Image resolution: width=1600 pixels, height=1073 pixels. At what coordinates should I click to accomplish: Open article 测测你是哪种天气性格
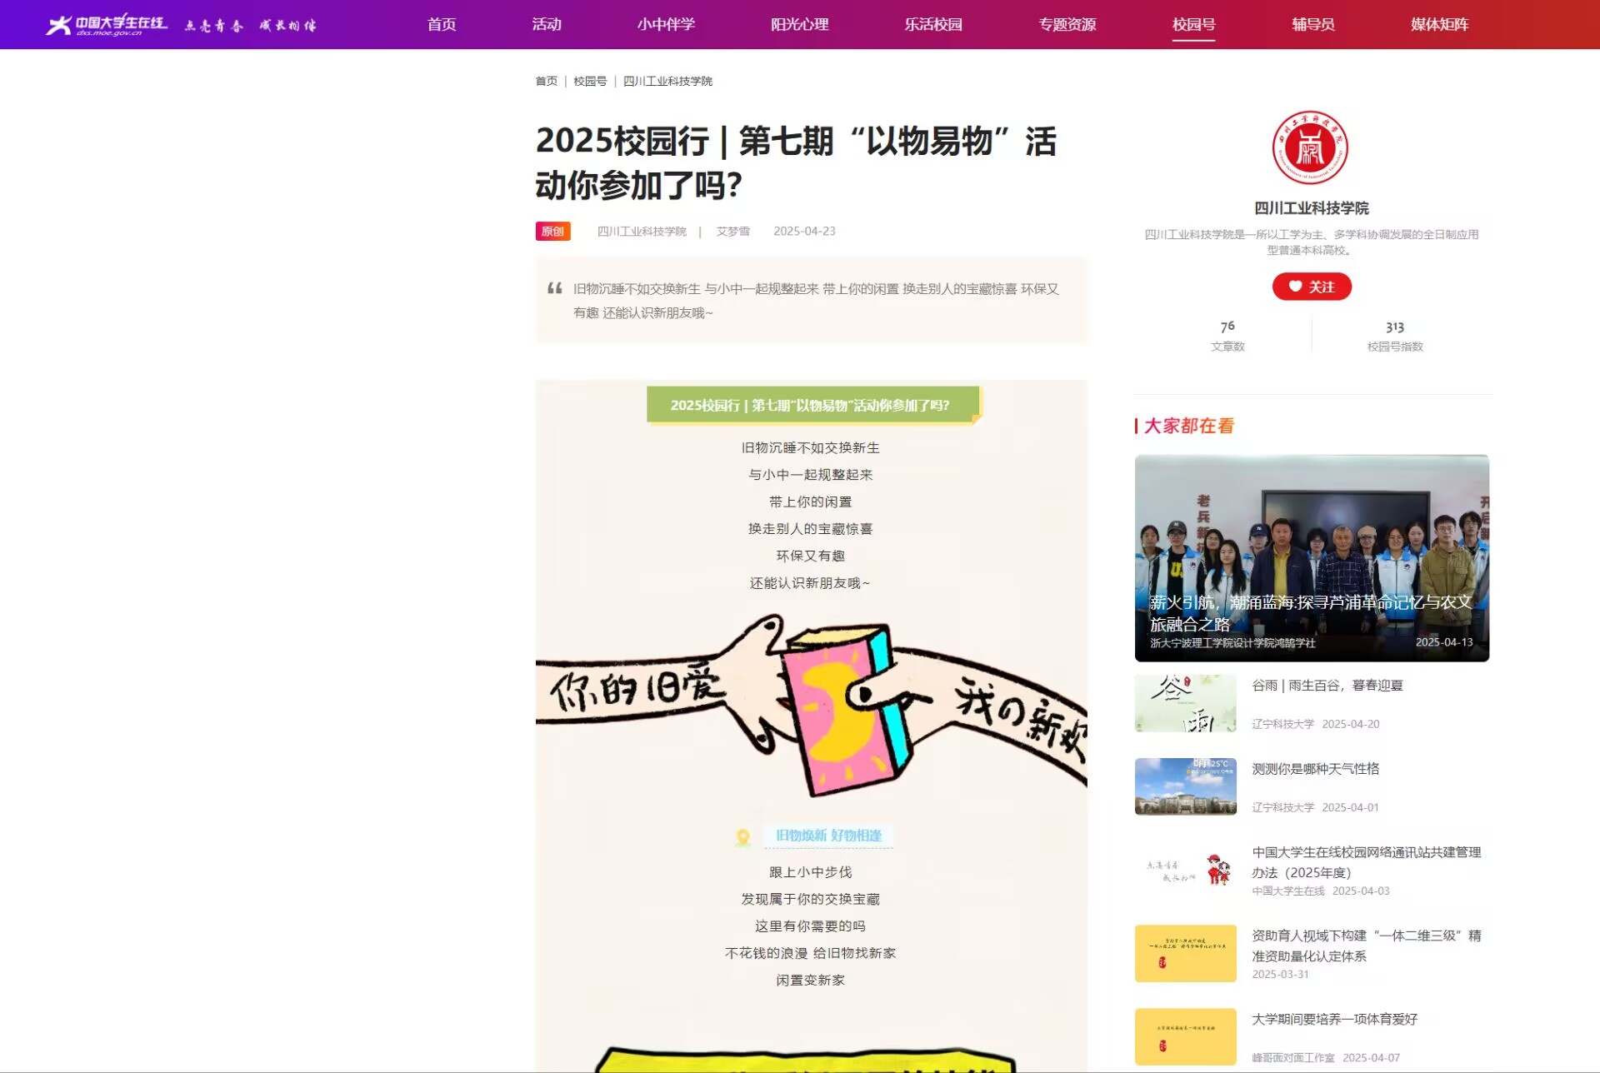click(1315, 769)
